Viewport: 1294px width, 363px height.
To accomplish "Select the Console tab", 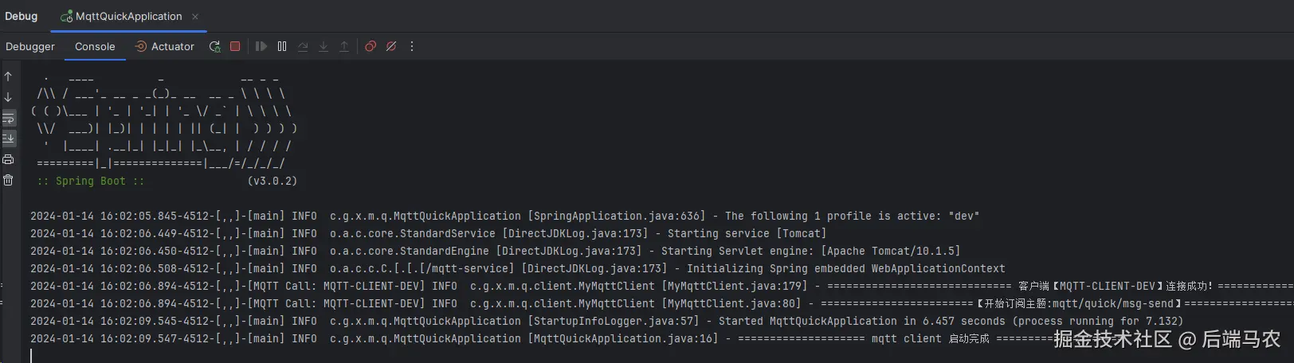I will 95,47.
